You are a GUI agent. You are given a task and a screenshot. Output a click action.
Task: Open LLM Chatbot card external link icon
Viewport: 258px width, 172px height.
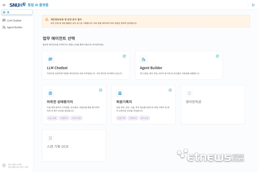pyautogui.click(x=124, y=56)
